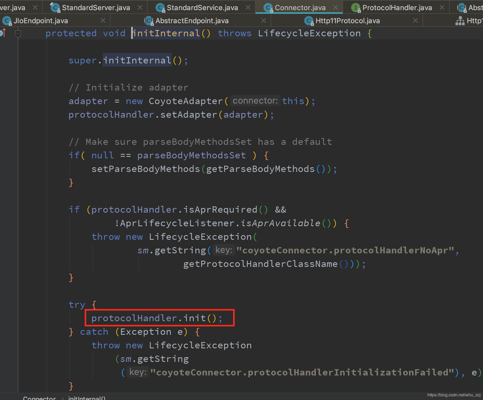Screen dimensions: 483x400
Task: Close the Connector.java tab
Action: click(336, 7)
